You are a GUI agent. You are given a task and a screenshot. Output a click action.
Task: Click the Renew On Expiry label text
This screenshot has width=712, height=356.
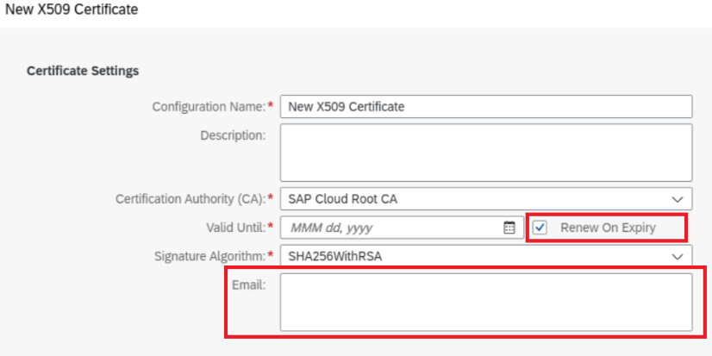click(608, 228)
